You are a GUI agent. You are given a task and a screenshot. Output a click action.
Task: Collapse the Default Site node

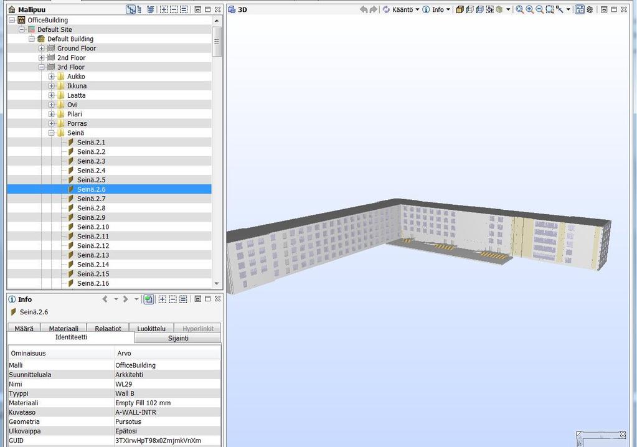[22, 29]
